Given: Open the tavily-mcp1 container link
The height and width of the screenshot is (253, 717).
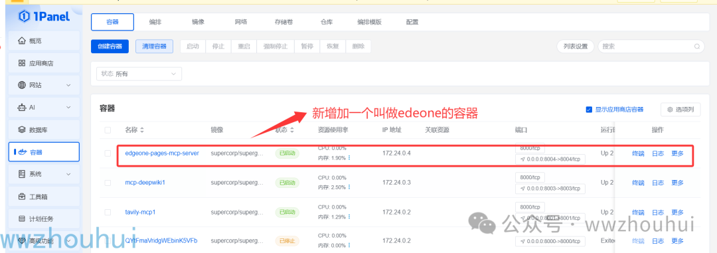Looking at the screenshot, I should click(140, 212).
